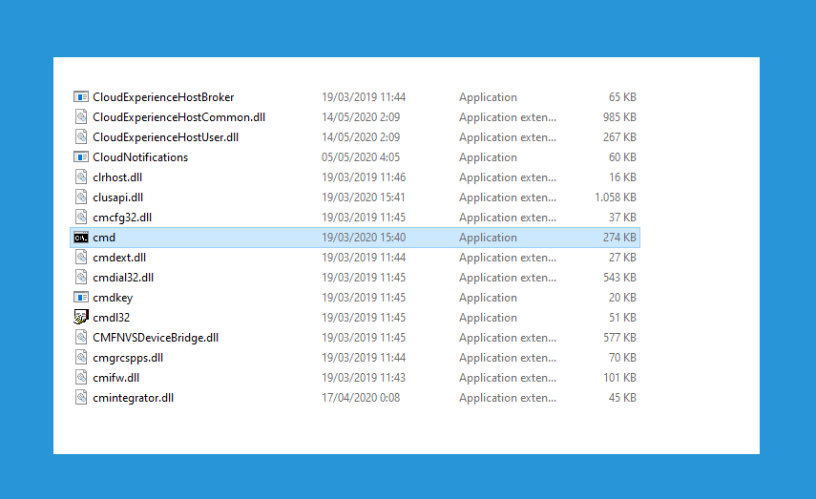This screenshot has height=499, width=816.
Task: Click the CMFNVSDeviceBridge.dll file icon
Action: (x=81, y=337)
